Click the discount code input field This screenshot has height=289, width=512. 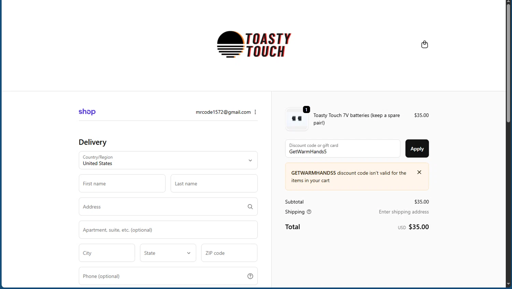click(x=343, y=149)
